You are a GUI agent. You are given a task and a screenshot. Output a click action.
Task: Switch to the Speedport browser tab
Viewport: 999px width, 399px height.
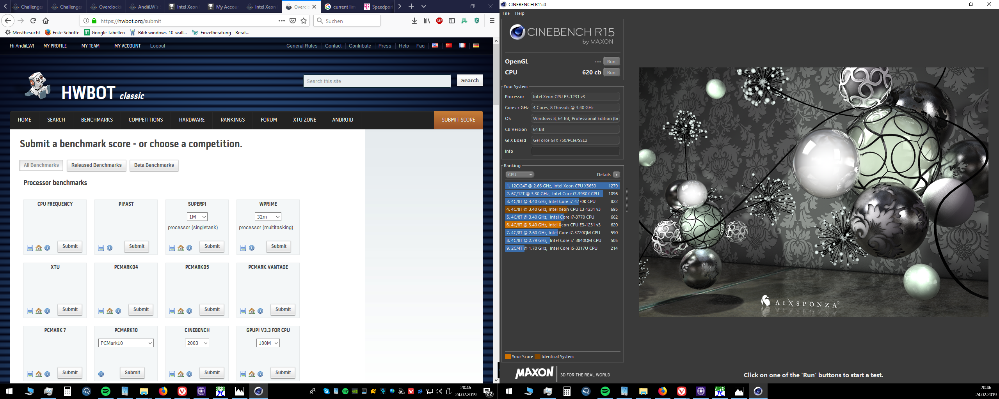[x=378, y=7]
